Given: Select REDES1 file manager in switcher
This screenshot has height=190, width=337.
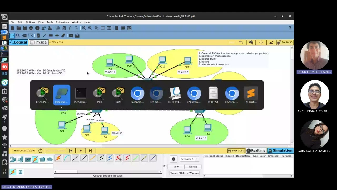Looking at the screenshot, I should (213, 95).
